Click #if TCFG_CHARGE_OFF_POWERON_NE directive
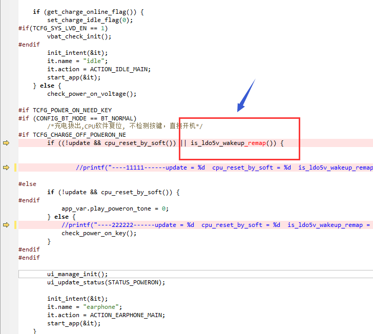The width and height of the screenshot is (373, 334). click(72, 135)
